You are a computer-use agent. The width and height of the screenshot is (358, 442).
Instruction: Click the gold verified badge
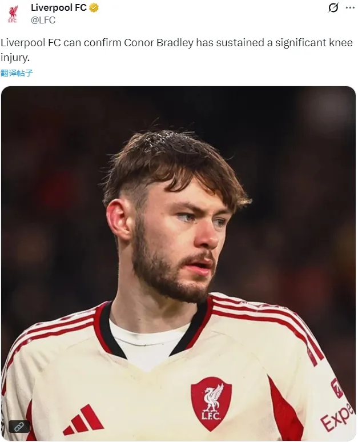94,8
